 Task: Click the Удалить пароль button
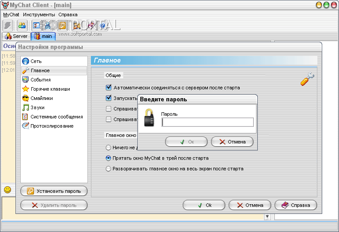pos(54,205)
